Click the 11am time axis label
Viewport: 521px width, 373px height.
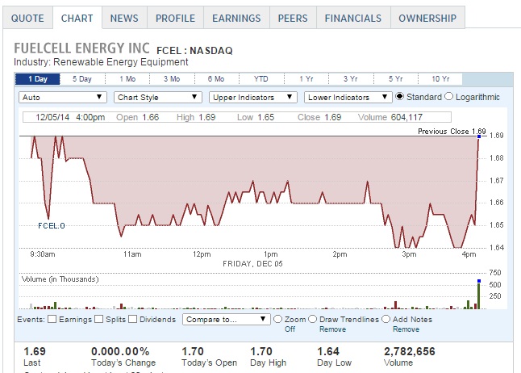pos(132,254)
